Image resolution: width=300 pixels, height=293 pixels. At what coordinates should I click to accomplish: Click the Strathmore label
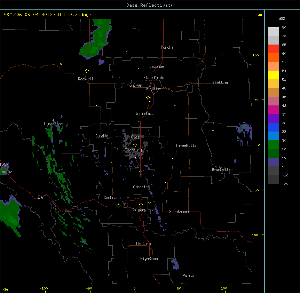coord(180,212)
